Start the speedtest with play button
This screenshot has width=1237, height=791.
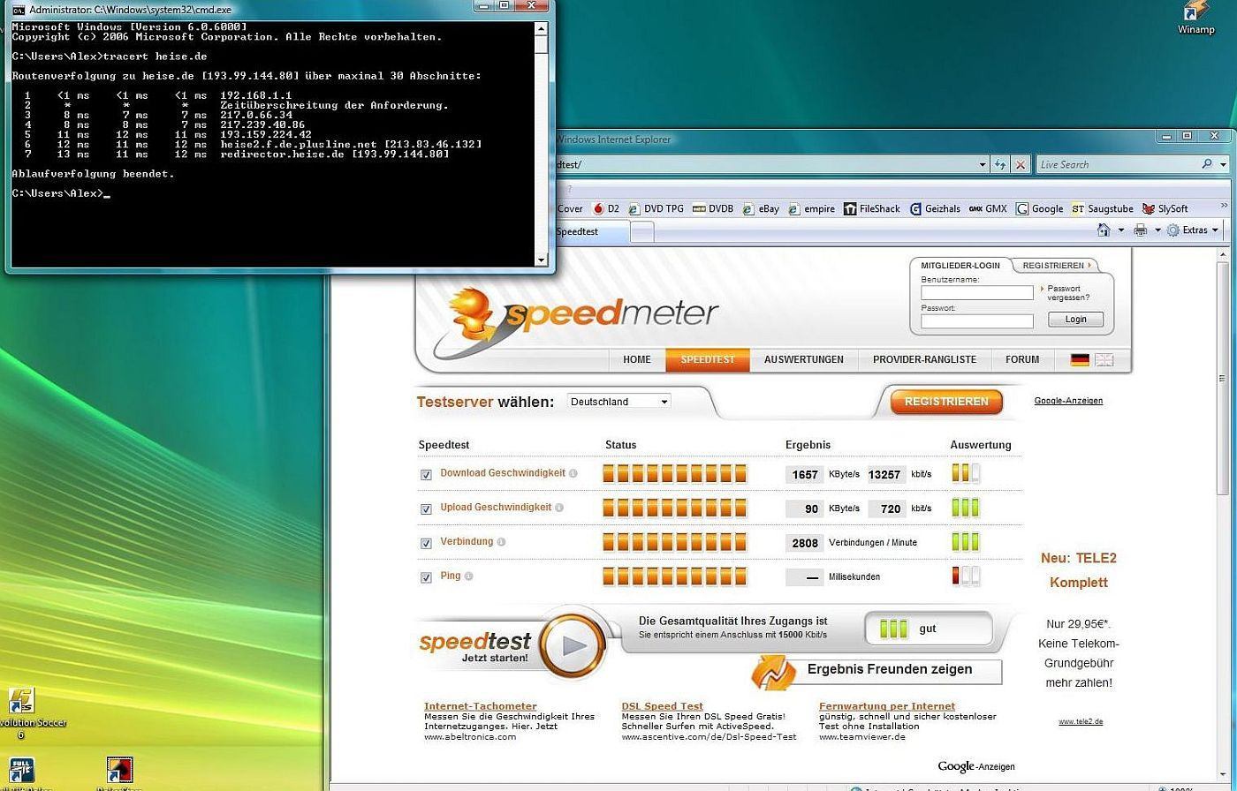tap(573, 646)
